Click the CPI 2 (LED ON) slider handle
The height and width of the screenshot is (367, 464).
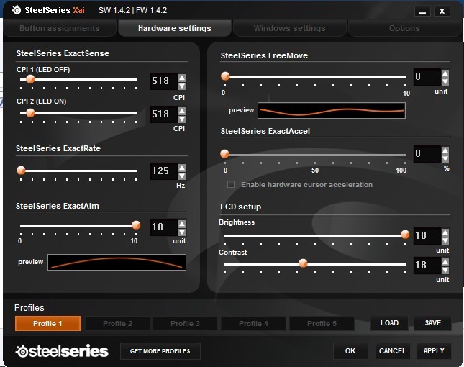coord(30,113)
